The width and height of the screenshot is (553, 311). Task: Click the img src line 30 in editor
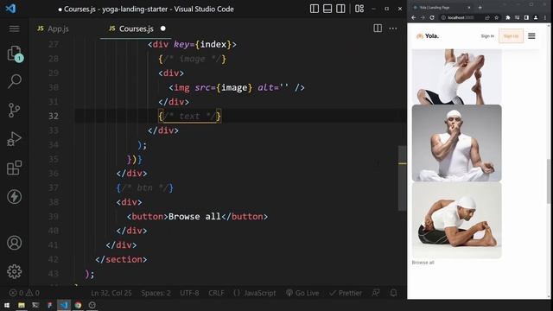237,87
